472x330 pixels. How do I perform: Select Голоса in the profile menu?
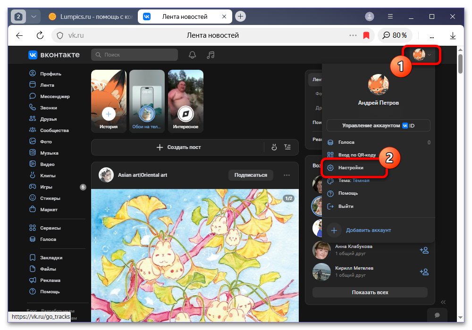pos(379,142)
